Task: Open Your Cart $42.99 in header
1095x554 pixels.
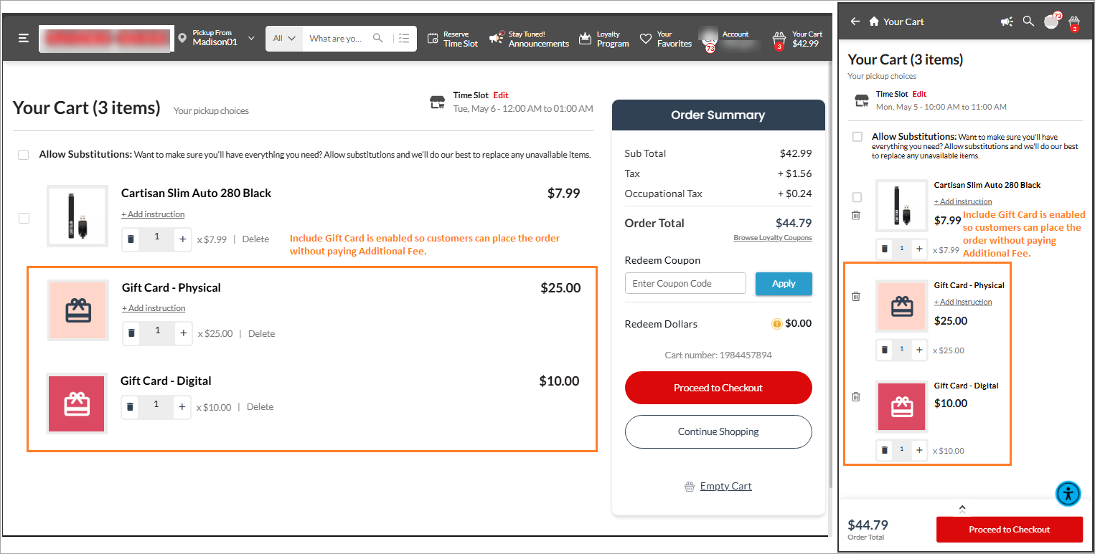Action: click(797, 39)
